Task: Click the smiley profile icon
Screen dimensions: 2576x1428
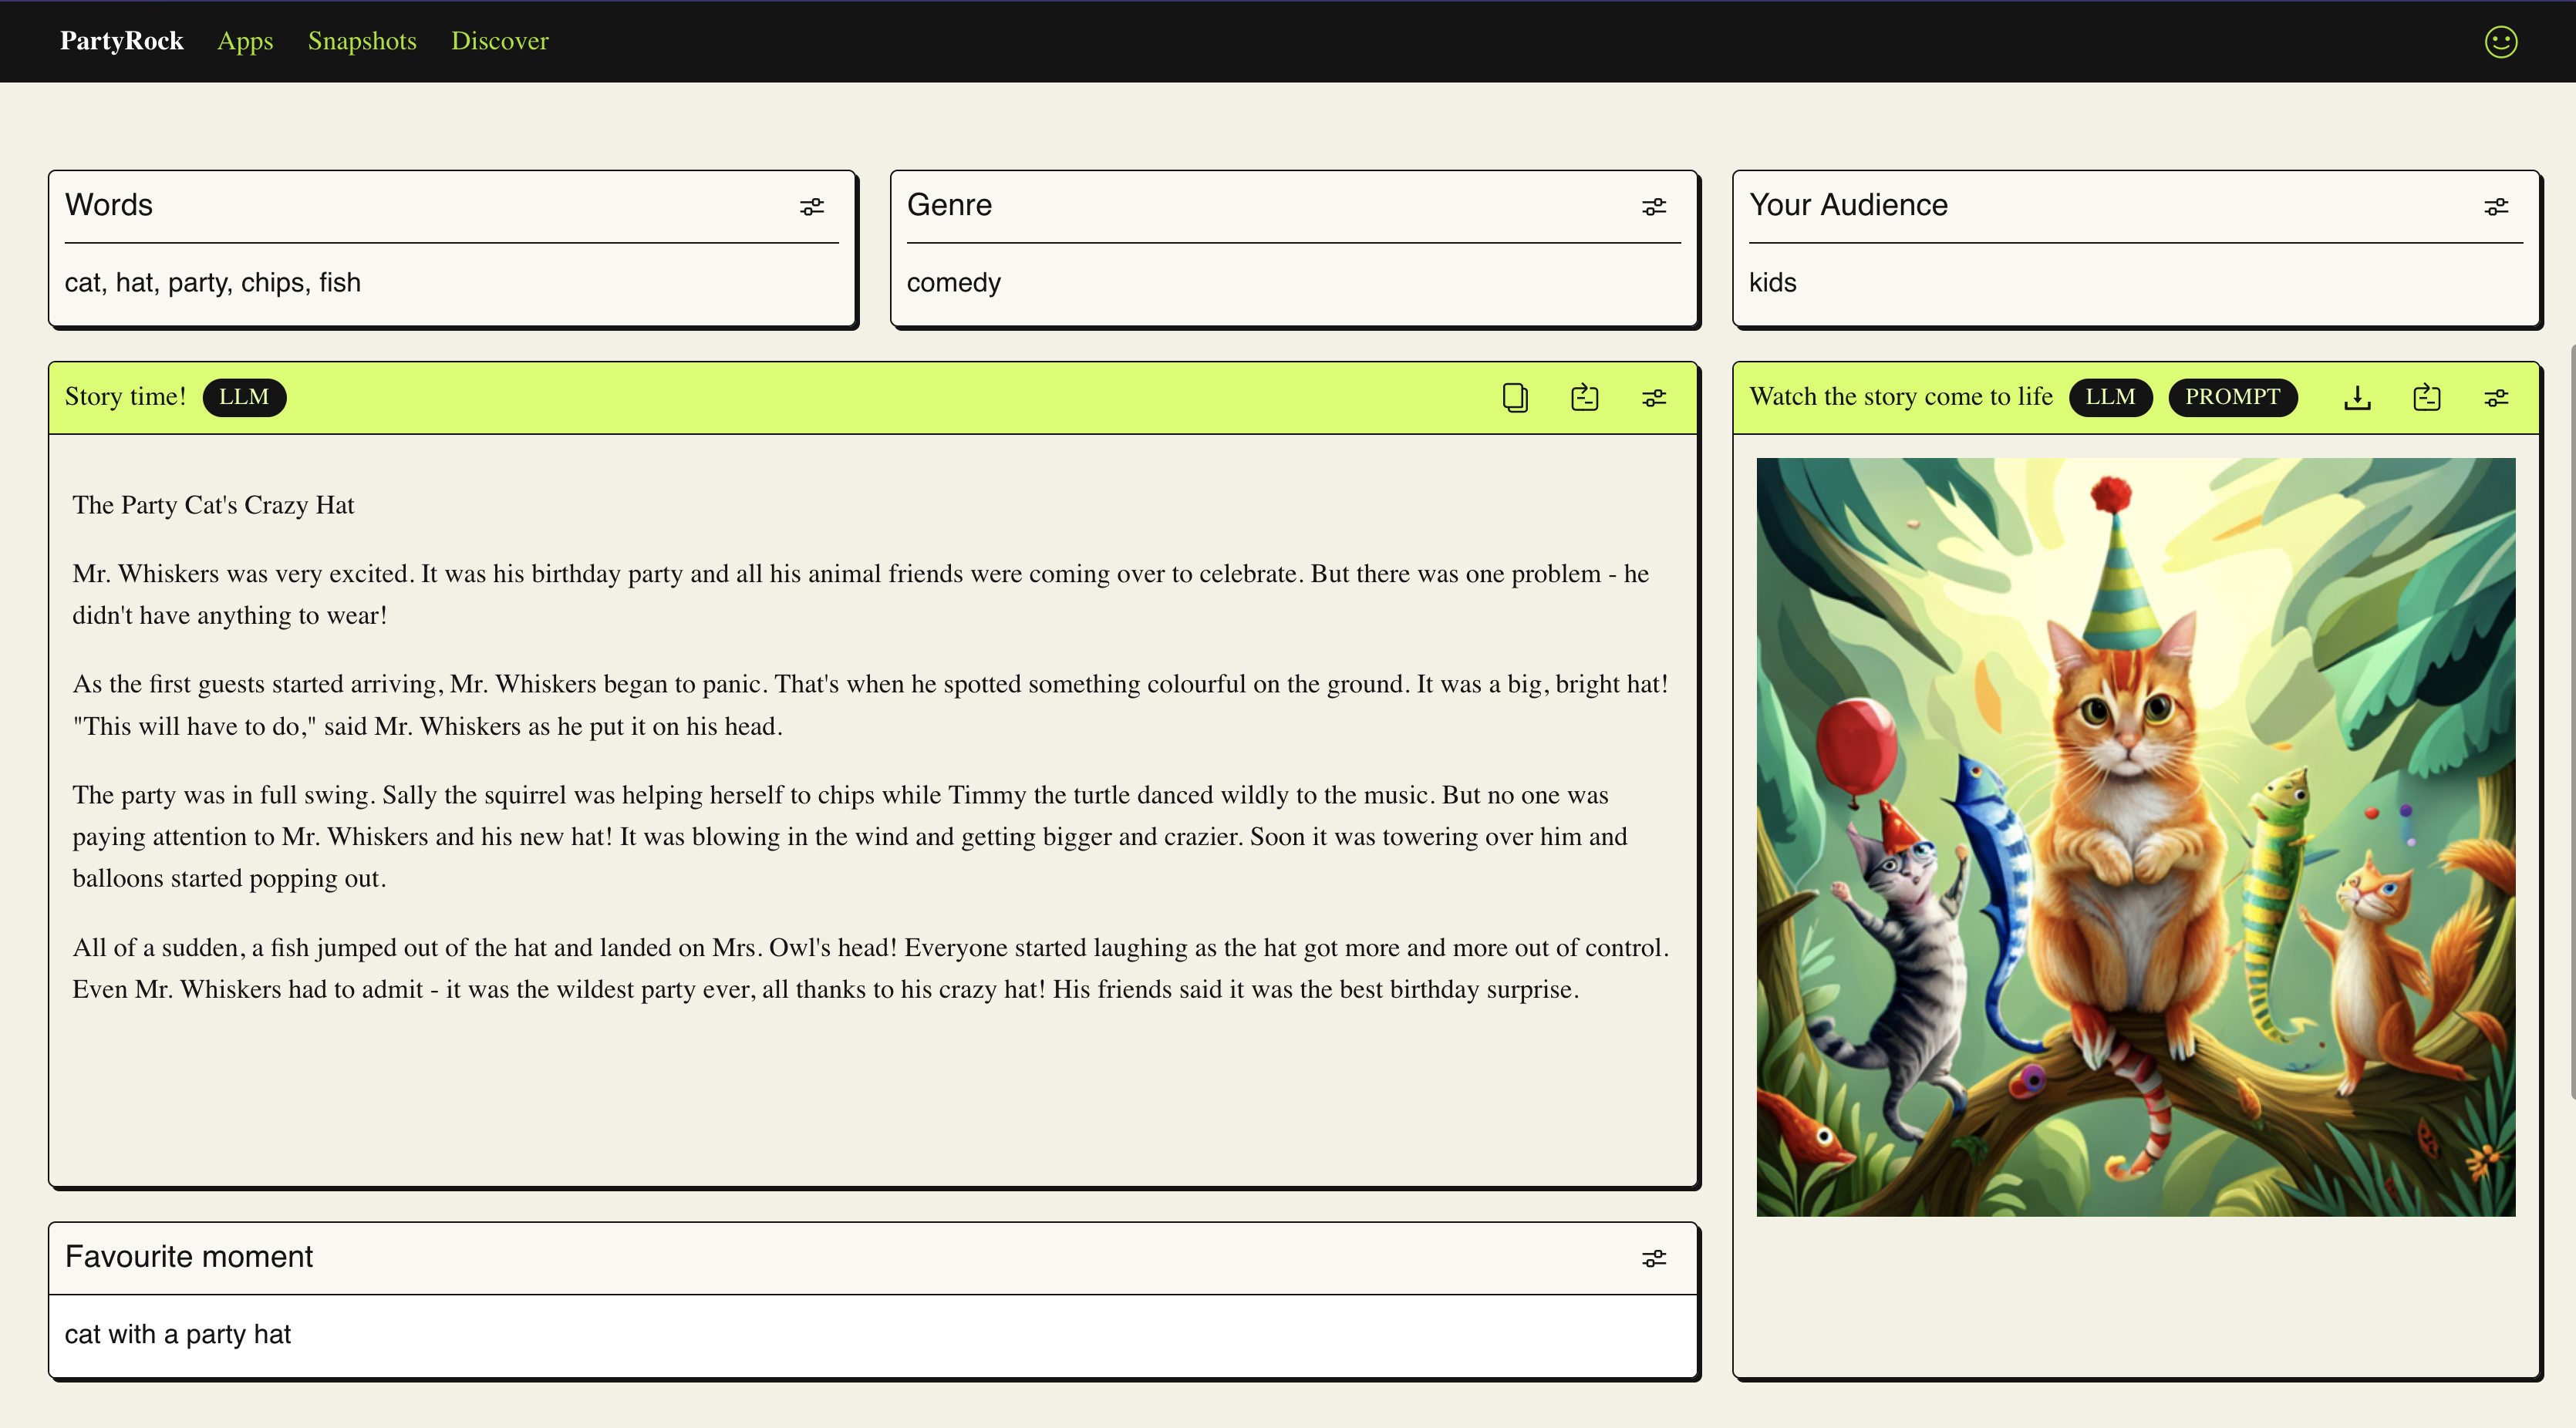Action: (x=2500, y=42)
